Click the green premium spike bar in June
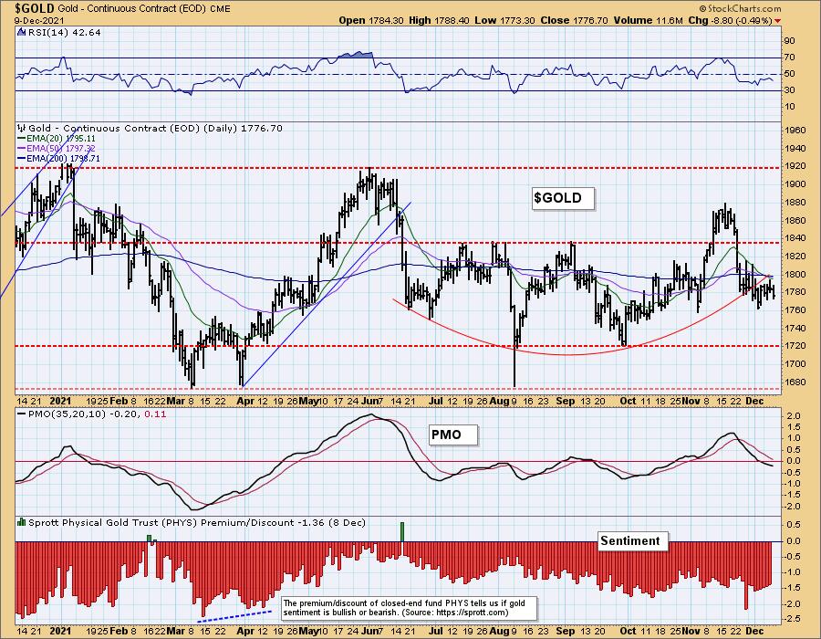This screenshot has width=821, height=639. click(402, 531)
